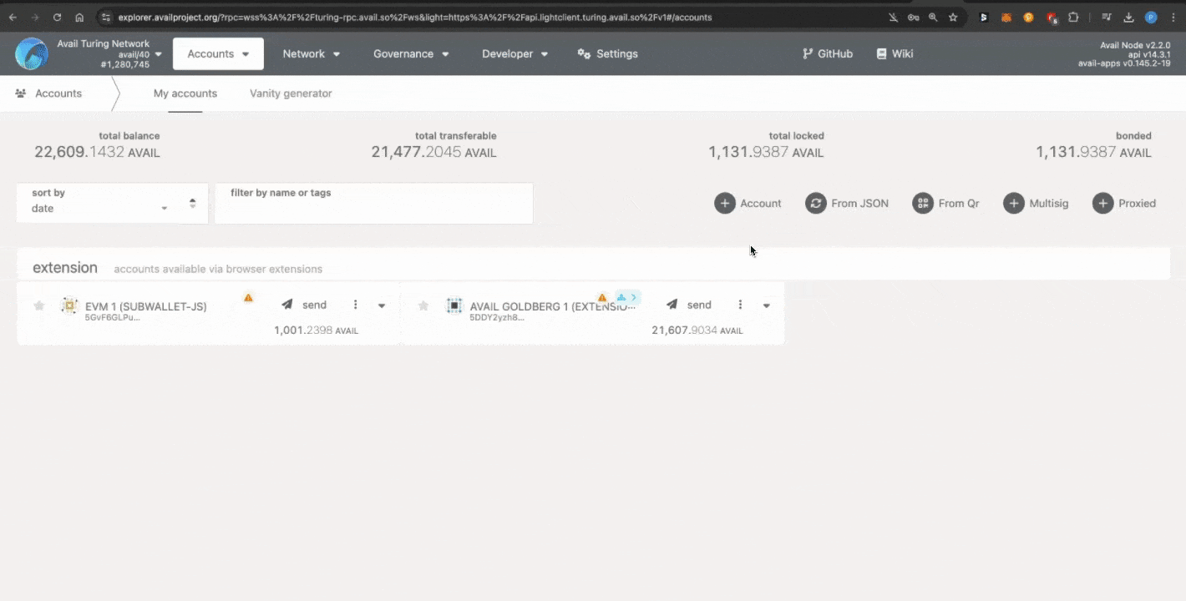Open the three-dot menu for EVM 1 account
Viewport: 1186px width, 601px height.
(356, 305)
